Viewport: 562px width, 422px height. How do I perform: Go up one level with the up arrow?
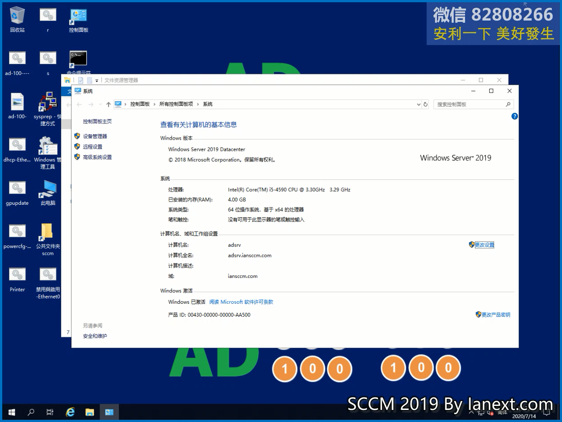[108, 104]
